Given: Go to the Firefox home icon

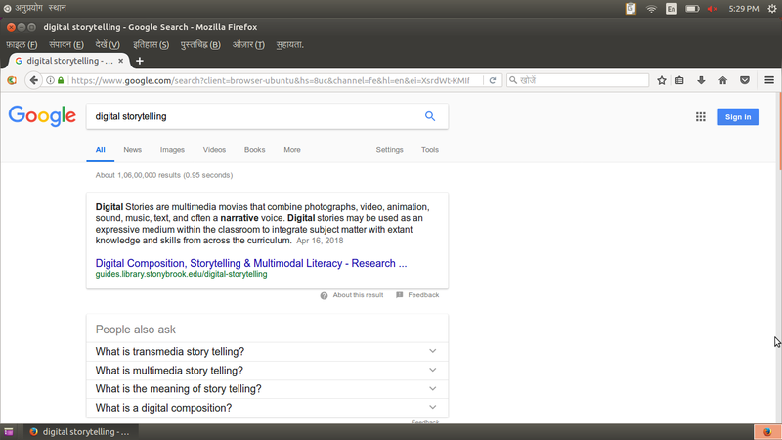Looking at the screenshot, I should pyautogui.click(x=722, y=80).
